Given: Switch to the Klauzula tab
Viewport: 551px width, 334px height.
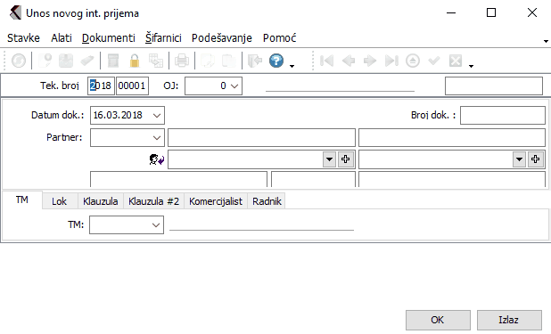Looking at the screenshot, I should (x=101, y=201).
